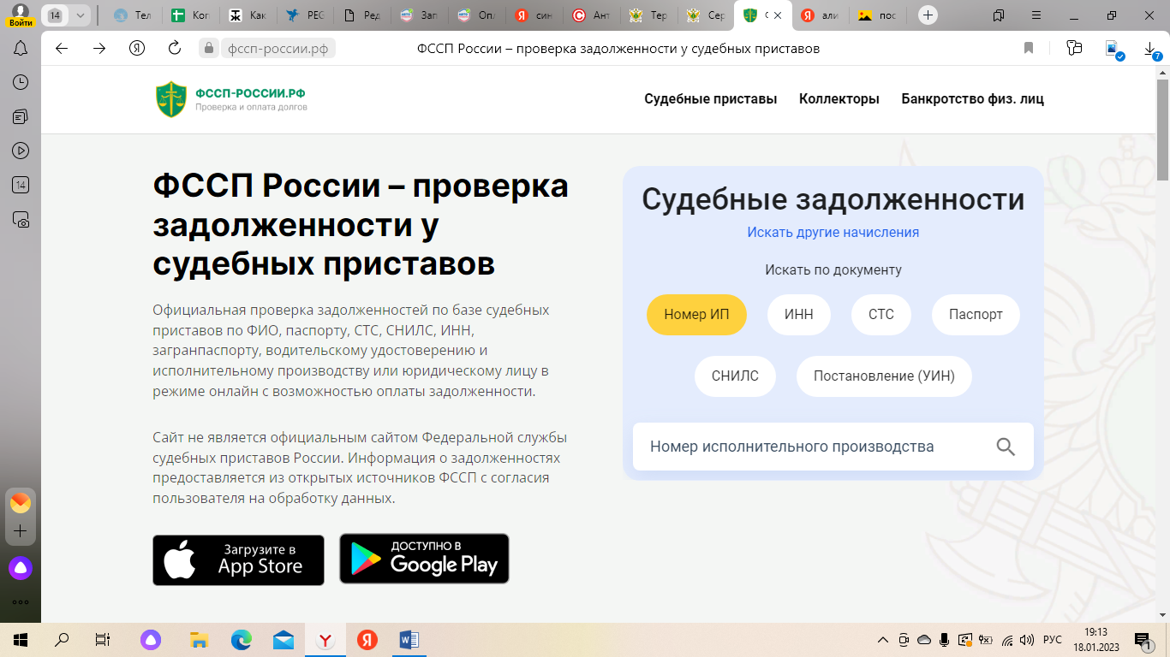Expand tab list dropdown arrow near 14

click(80, 15)
